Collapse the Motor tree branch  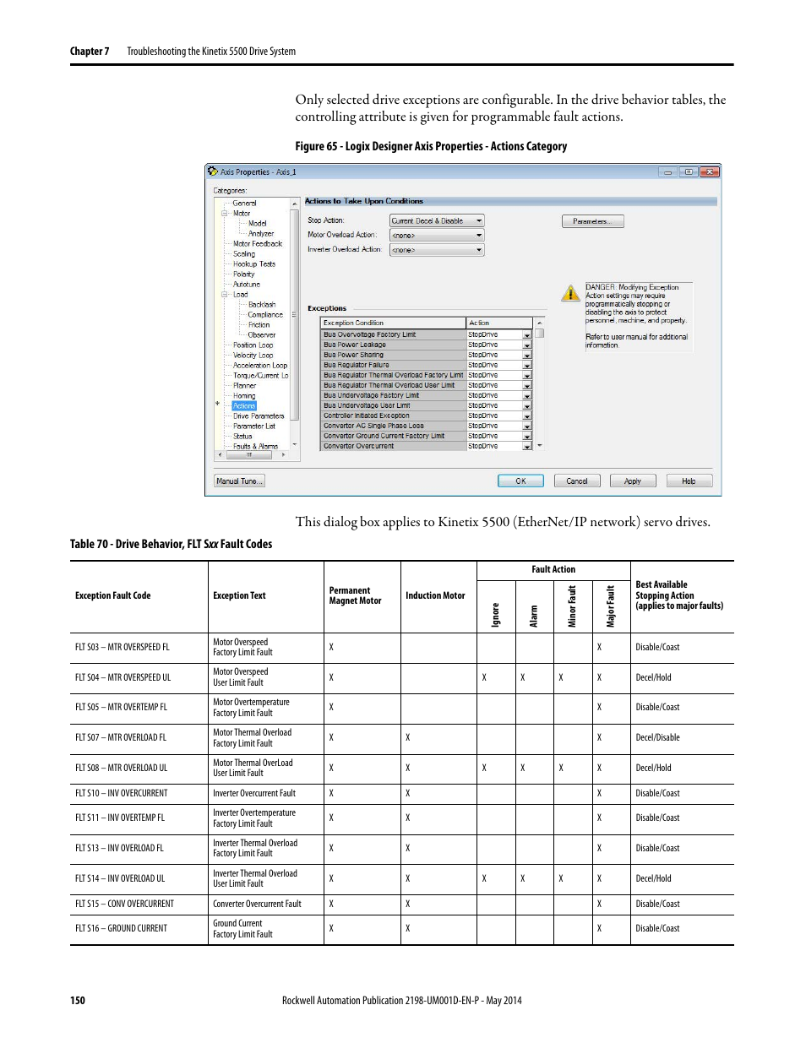click(x=223, y=213)
